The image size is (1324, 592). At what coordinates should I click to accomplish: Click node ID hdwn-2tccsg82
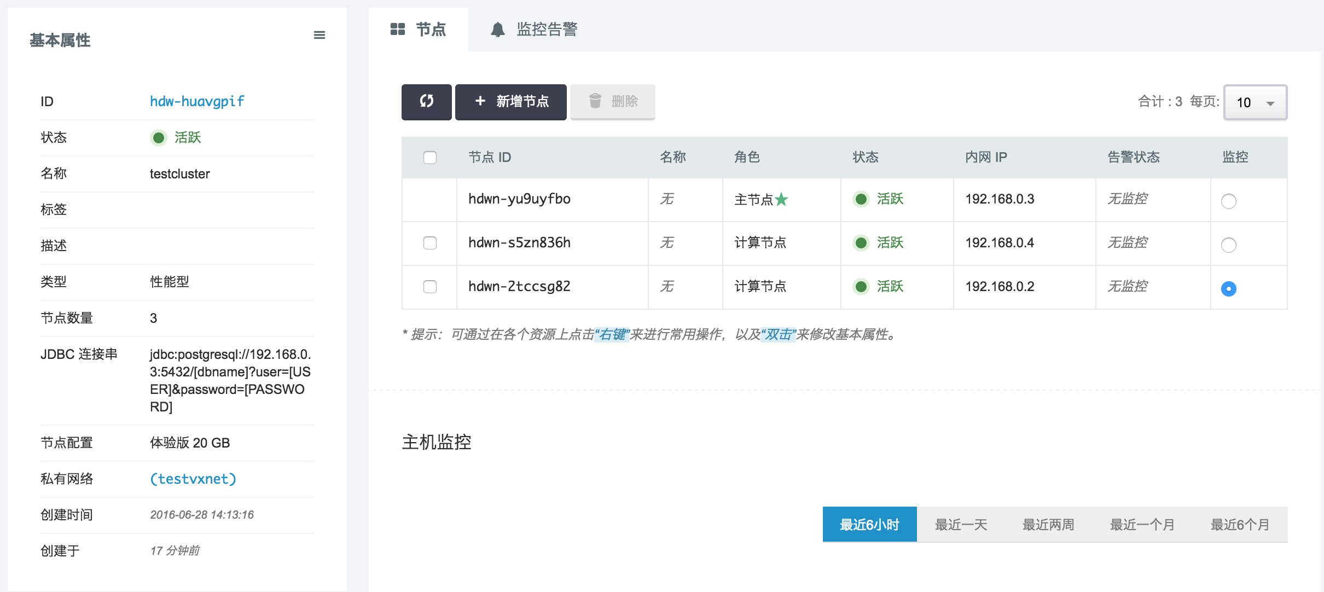pos(519,287)
